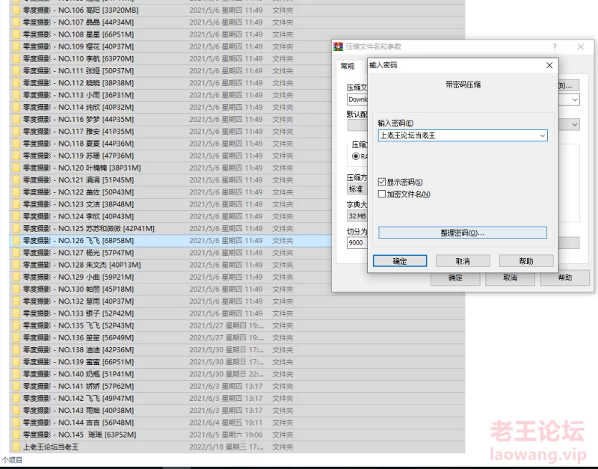Click 帮助 in the password dialog

[528, 260]
